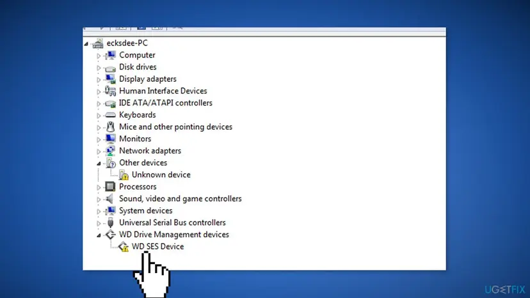Expand the Computer node
The image size is (530, 298).
[x=99, y=56]
